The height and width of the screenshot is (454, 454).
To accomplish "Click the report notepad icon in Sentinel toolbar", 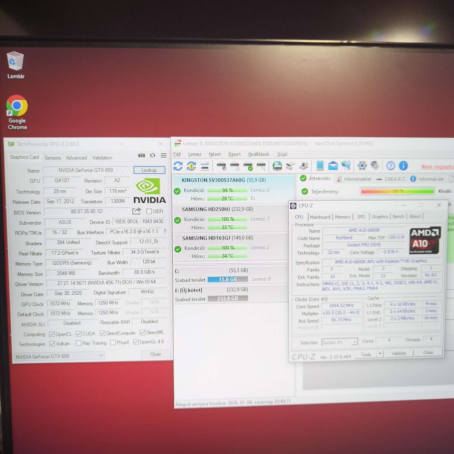I will [x=320, y=166].
